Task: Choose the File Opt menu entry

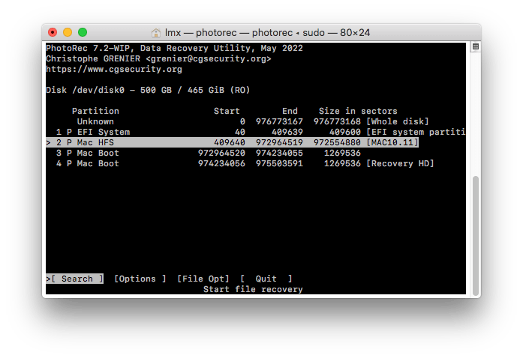Action: click(x=203, y=279)
